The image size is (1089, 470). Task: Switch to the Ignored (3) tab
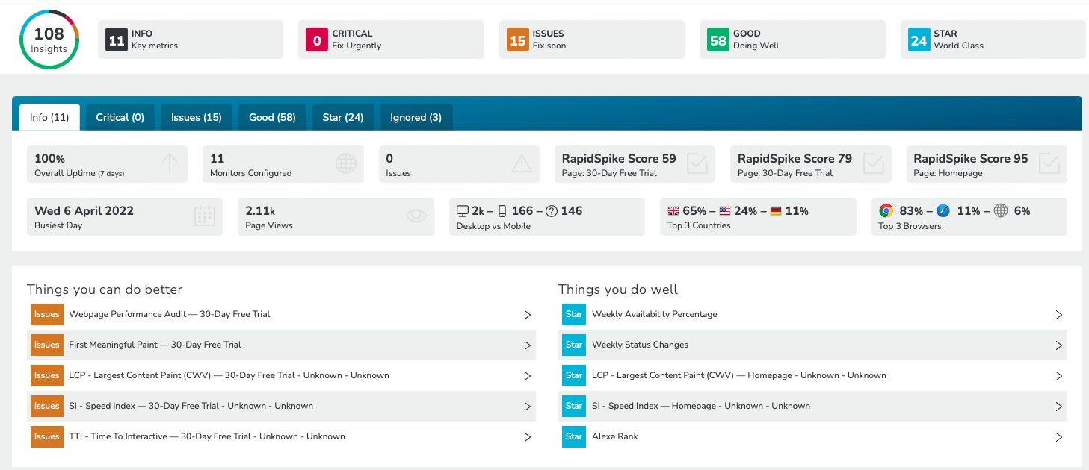tap(416, 117)
